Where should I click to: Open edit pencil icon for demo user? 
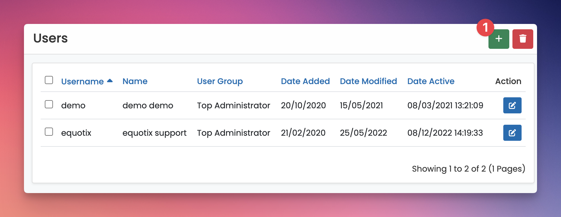512,105
